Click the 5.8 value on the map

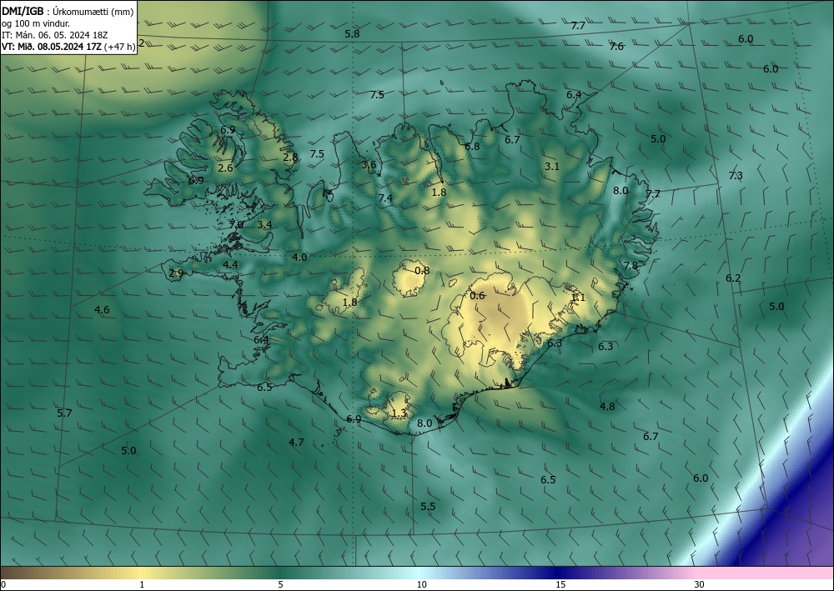(x=352, y=34)
